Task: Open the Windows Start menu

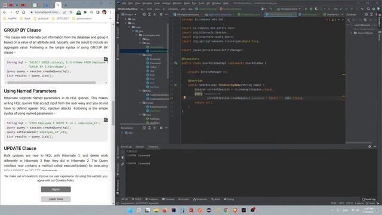Action: [130, 210]
